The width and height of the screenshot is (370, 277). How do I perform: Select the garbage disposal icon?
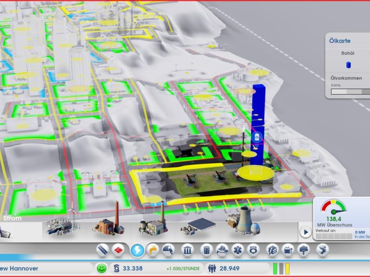207,249
